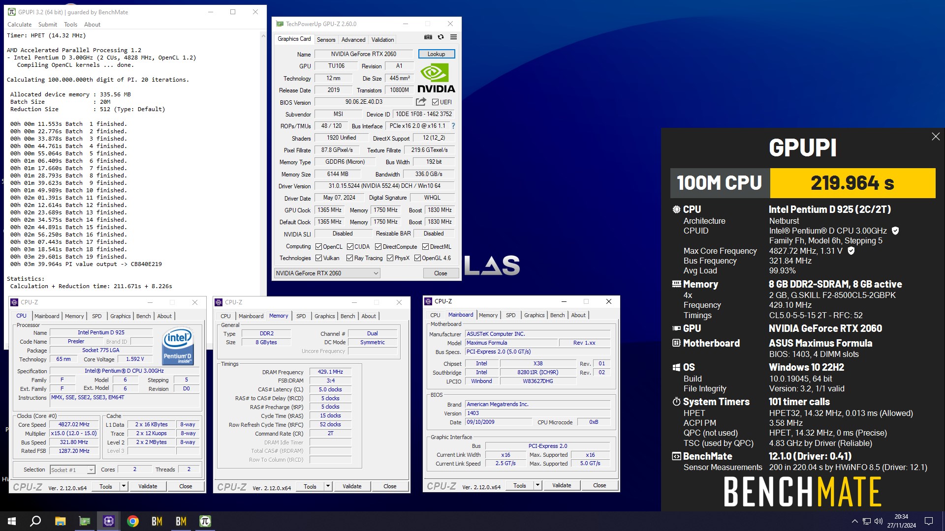Open the Submit menu in GPUPI

click(48, 25)
